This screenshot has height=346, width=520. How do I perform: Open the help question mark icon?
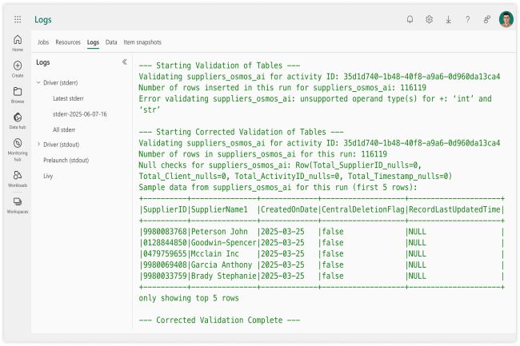467,19
